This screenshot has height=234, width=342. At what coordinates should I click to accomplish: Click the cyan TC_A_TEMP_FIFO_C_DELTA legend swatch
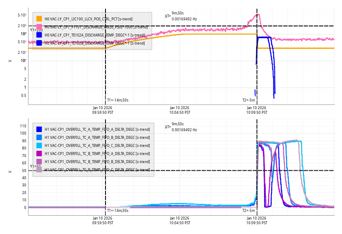tap(39, 145)
